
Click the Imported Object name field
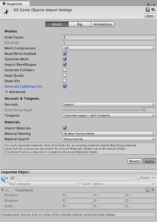[75, 178]
